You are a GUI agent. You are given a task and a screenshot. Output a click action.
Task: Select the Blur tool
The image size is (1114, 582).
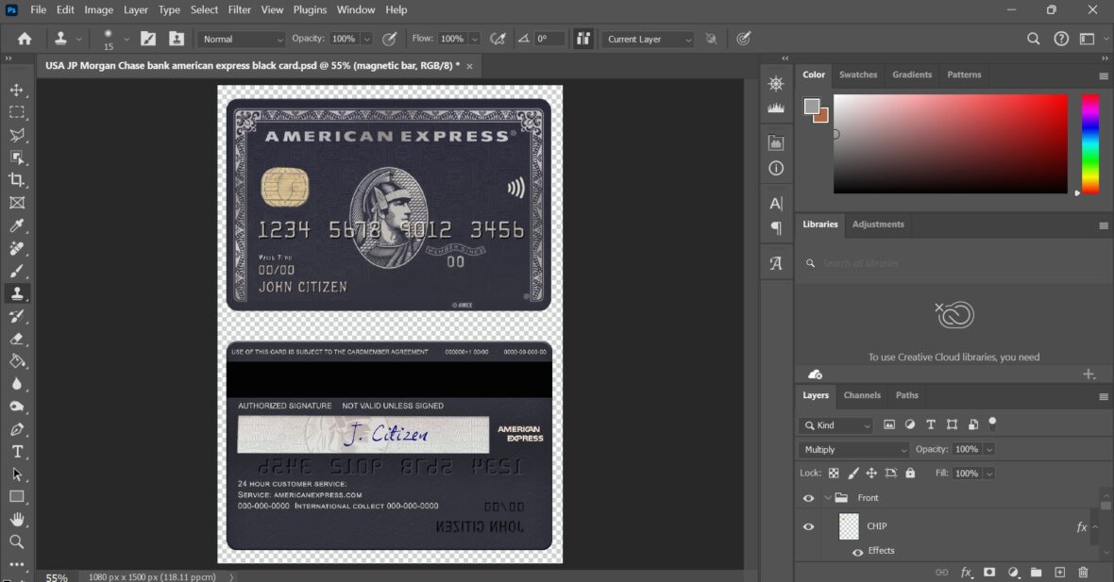coord(17,384)
